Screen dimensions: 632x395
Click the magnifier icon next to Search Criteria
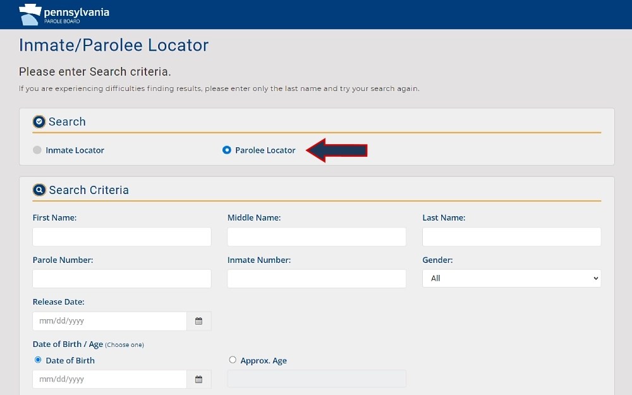[x=39, y=189]
